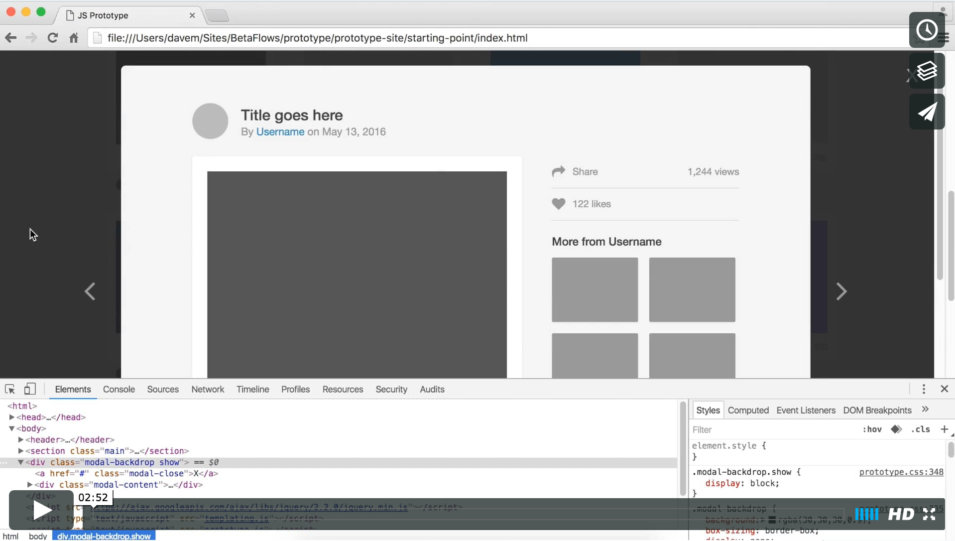Toggle the .cls class editor button
Viewport: 955px width, 541px height.
pyautogui.click(x=920, y=429)
